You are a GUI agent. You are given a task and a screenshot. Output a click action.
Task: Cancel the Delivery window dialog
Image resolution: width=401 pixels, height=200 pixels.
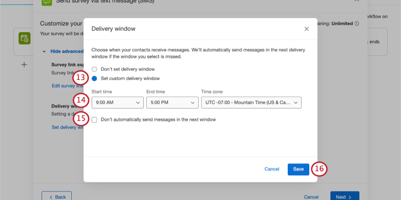[x=271, y=169]
